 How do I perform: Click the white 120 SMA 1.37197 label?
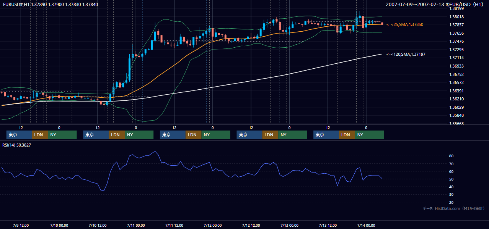click(406, 55)
